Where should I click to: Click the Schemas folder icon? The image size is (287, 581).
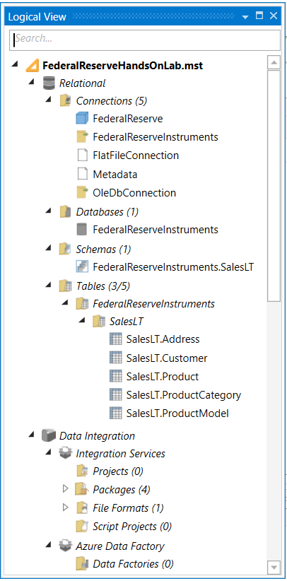[65, 249]
